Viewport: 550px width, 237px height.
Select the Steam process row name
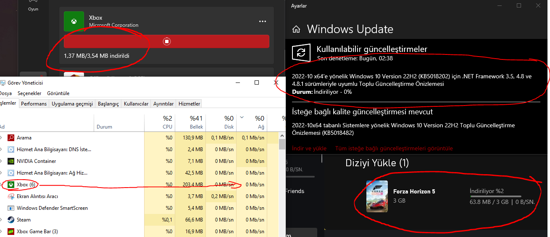[x=24, y=220]
